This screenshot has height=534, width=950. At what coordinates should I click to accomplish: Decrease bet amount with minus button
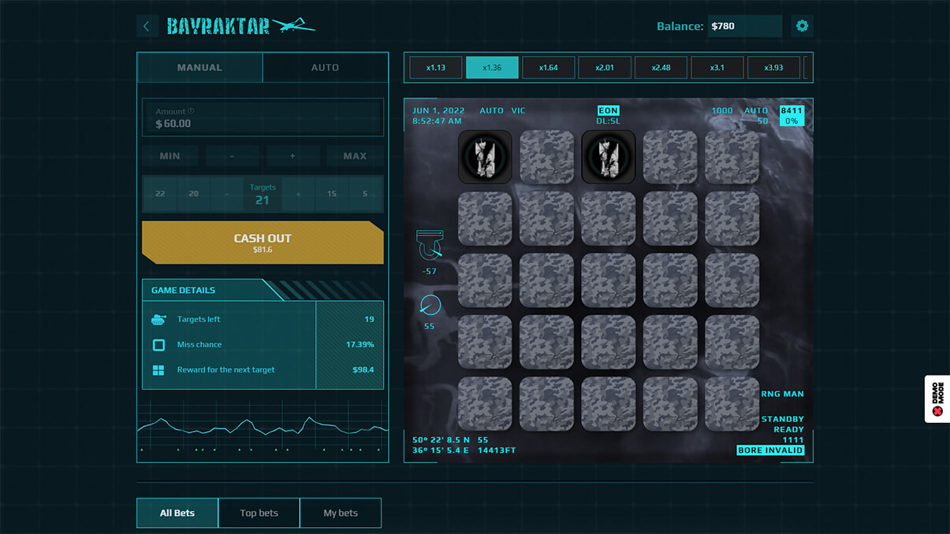232,156
